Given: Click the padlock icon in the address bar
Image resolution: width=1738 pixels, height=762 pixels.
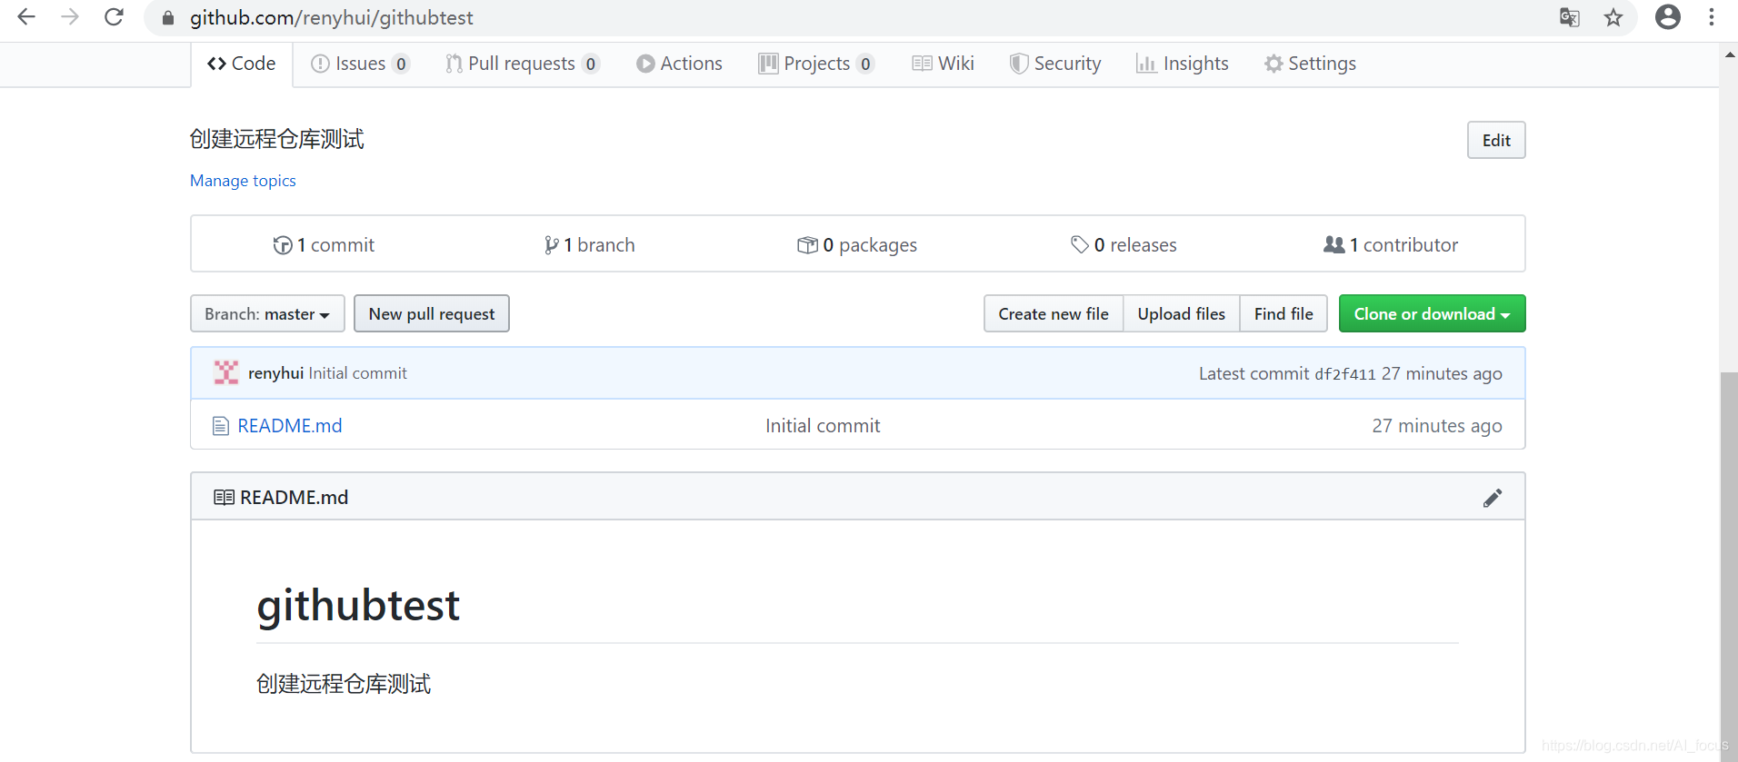Looking at the screenshot, I should [x=168, y=17].
